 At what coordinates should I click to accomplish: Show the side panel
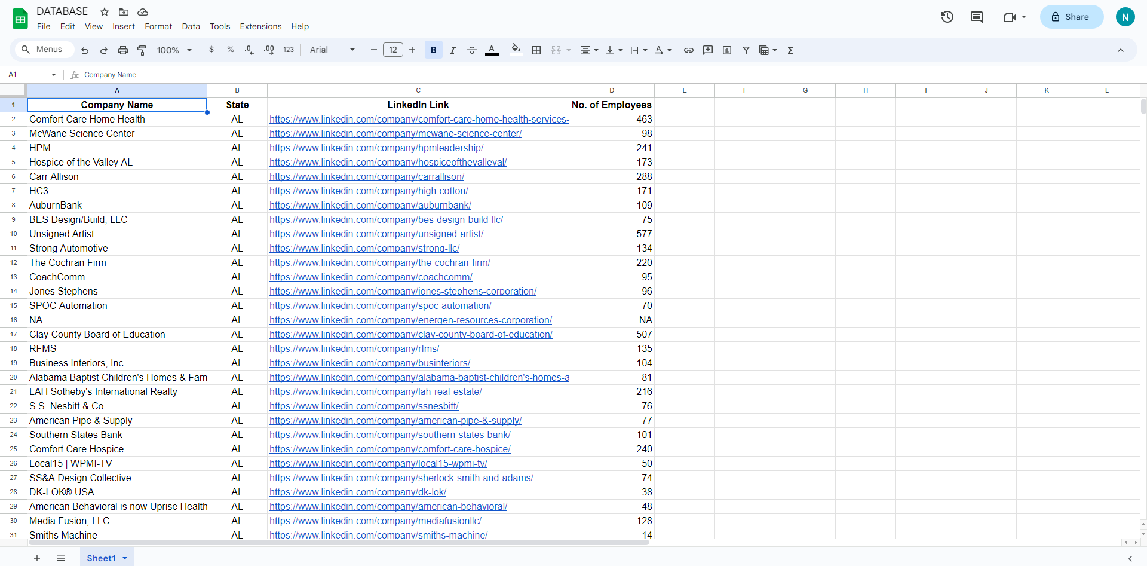coord(1130,558)
